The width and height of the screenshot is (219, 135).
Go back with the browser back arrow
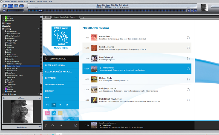(45, 17)
